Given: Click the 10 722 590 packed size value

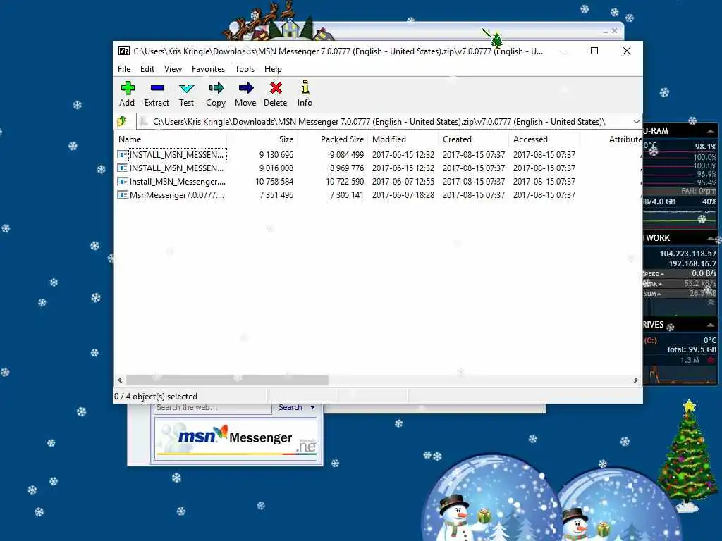Looking at the screenshot, I should coord(345,182).
